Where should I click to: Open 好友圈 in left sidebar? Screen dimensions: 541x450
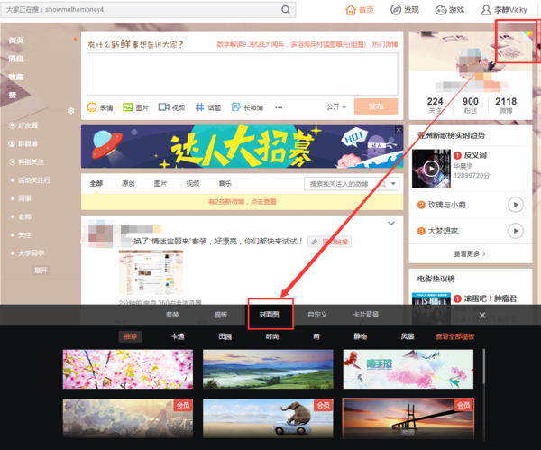tap(23, 125)
